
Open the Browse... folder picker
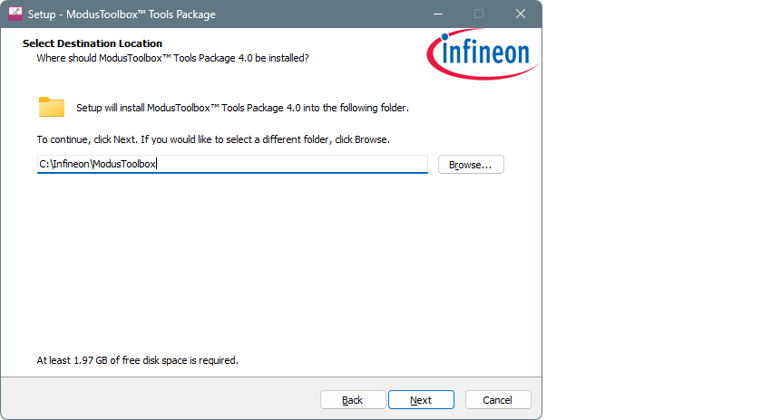coord(471,165)
